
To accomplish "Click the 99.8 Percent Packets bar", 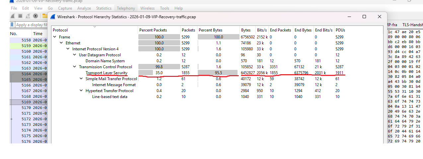I will click(x=159, y=67).
